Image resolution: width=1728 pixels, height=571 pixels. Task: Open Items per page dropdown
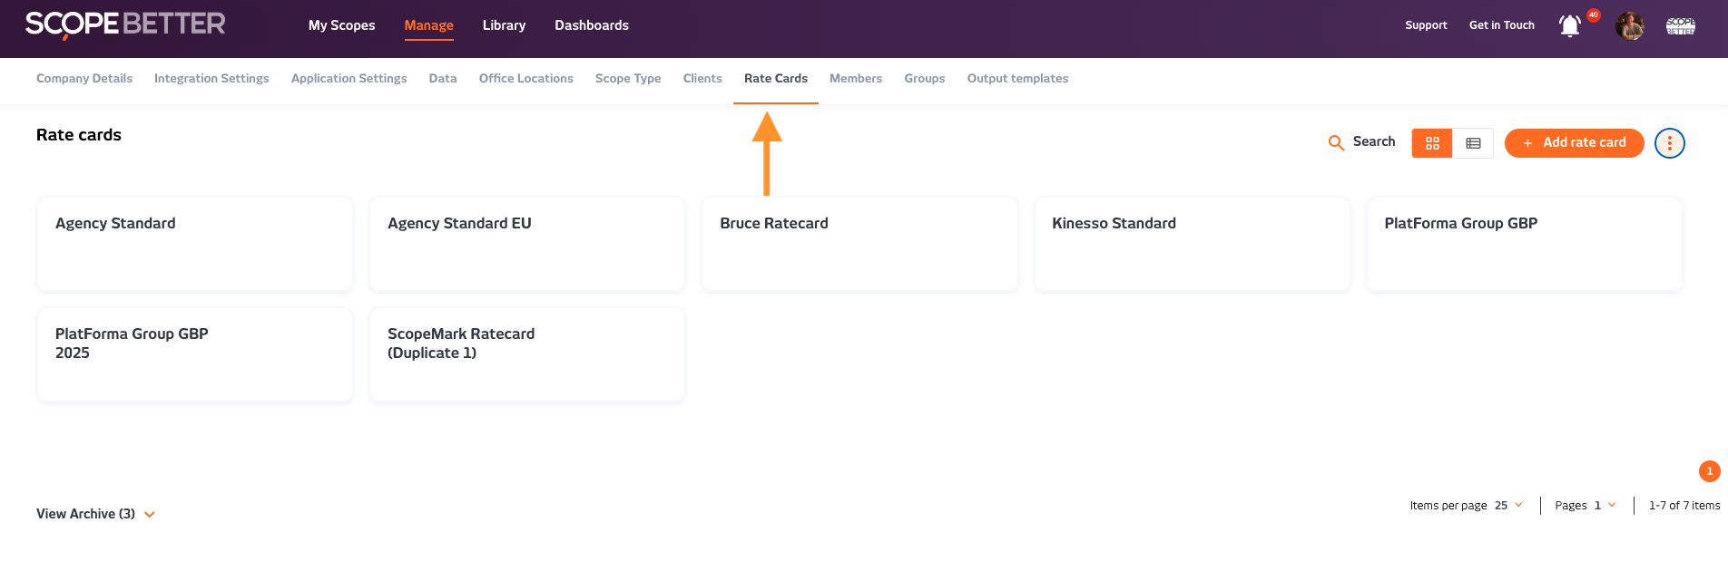1508,506
